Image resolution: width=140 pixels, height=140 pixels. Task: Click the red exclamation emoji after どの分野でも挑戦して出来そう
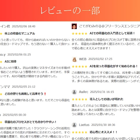tap(45, 94)
